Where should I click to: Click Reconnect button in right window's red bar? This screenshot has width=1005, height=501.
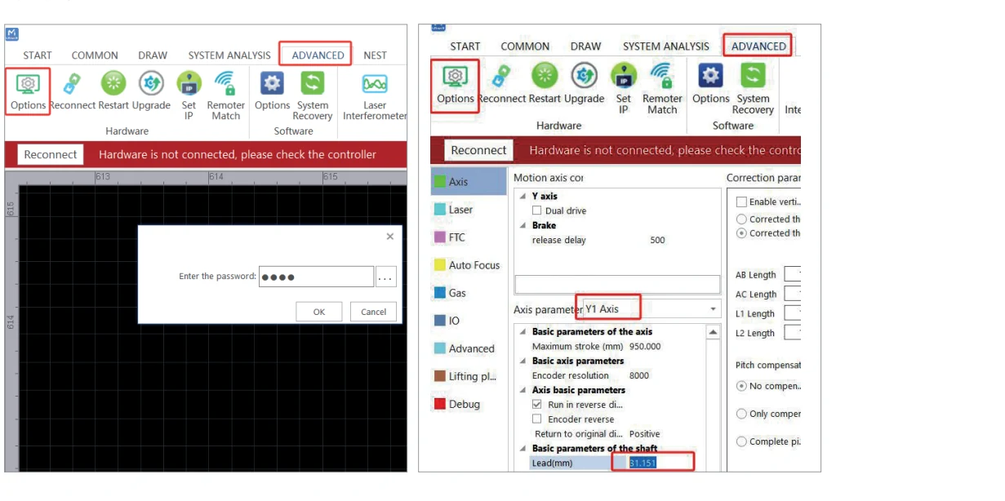pos(478,150)
